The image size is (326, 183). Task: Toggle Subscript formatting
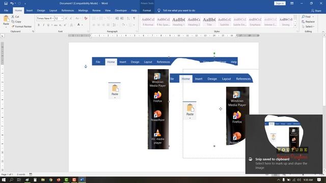pyautogui.click(x=60, y=25)
